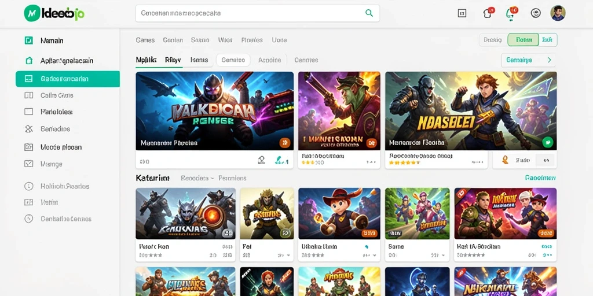Screen dimensions: 593x296
Task: Select the Buft view option
Action: click(x=547, y=40)
